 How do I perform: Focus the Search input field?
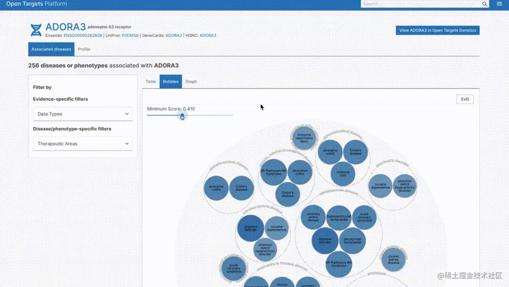(421, 4)
